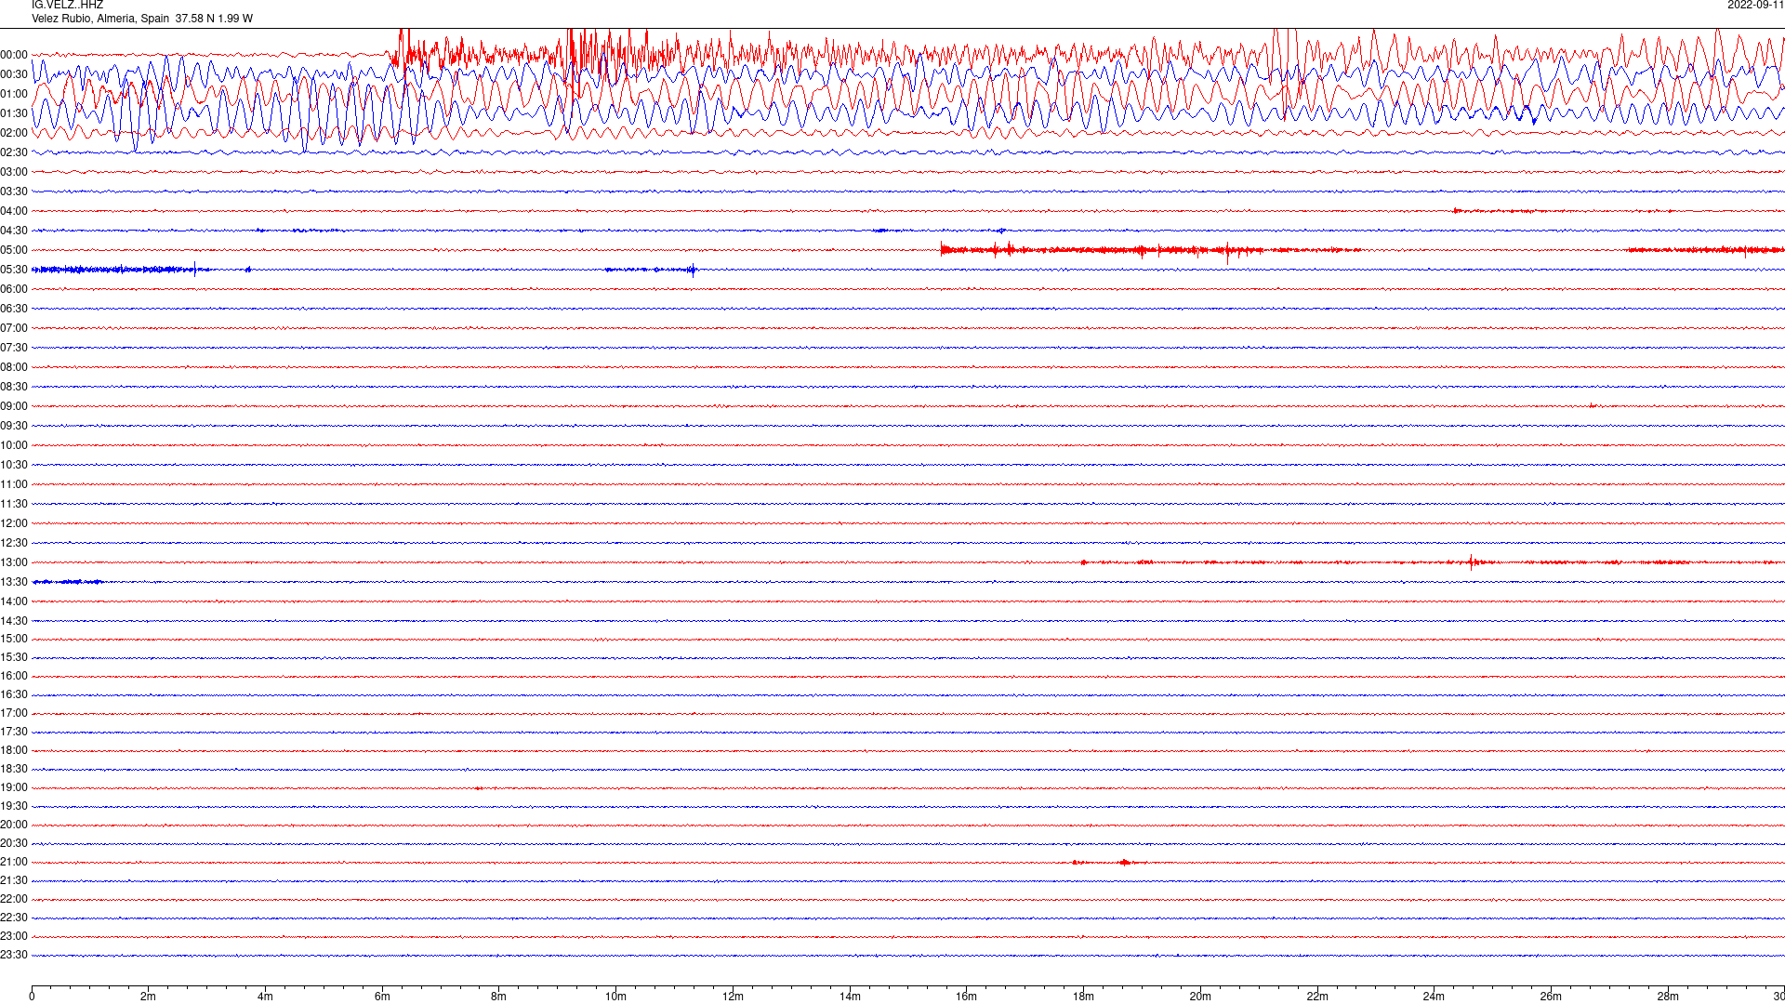Click the red burst on the 05:00 trace
1785x1004 pixels.
click(x=1150, y=250)
